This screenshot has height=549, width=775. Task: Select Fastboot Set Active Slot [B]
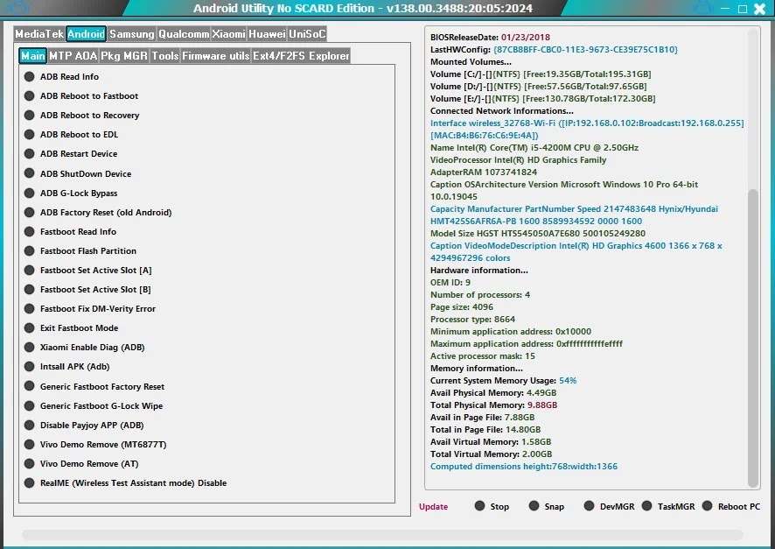pos(30,289)
